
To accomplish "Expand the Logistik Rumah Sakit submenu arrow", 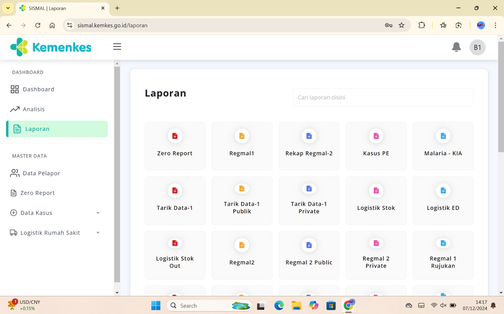I will [98, 233].
